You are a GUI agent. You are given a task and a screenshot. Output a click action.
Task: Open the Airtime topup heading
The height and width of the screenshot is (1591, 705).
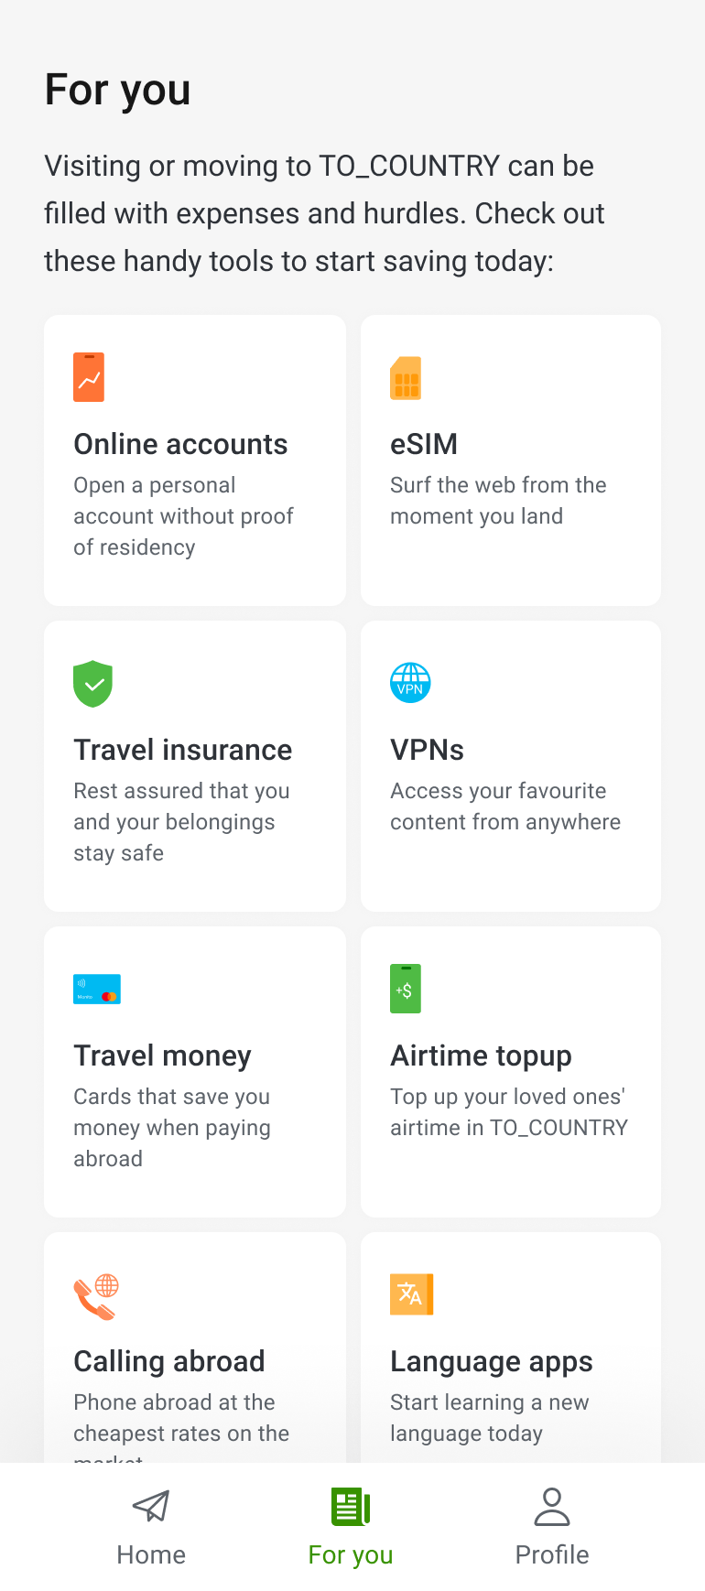coord(481,1055)
